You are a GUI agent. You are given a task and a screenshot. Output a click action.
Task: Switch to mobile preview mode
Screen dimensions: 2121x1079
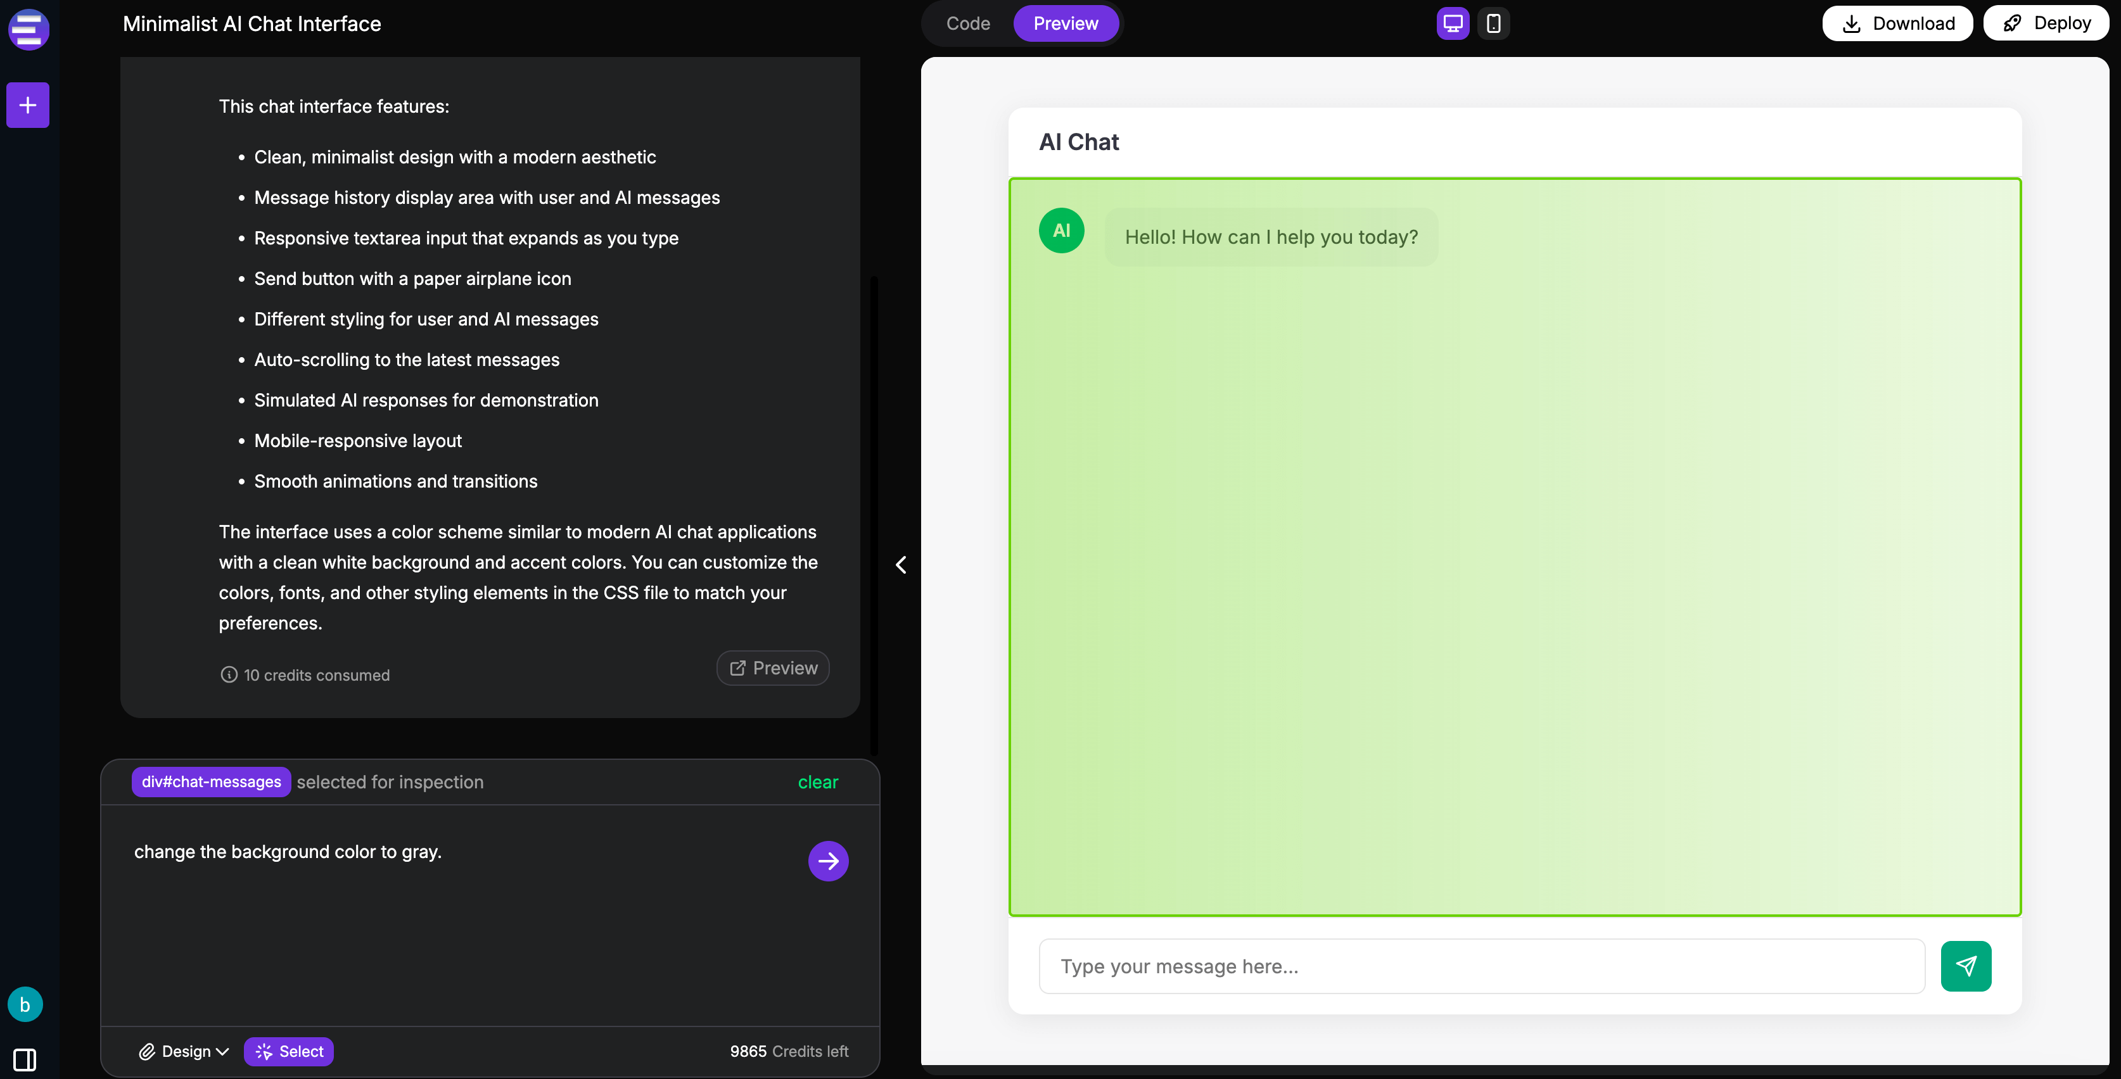tap(1493, 23)
